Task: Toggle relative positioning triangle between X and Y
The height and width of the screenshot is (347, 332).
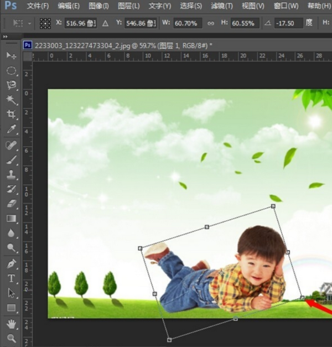Action: [x=105, y=23]
